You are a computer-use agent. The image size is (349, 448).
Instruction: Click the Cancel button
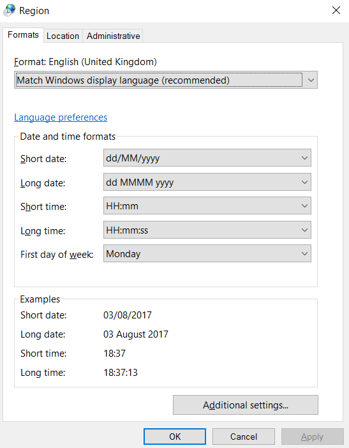coord(244,437)
